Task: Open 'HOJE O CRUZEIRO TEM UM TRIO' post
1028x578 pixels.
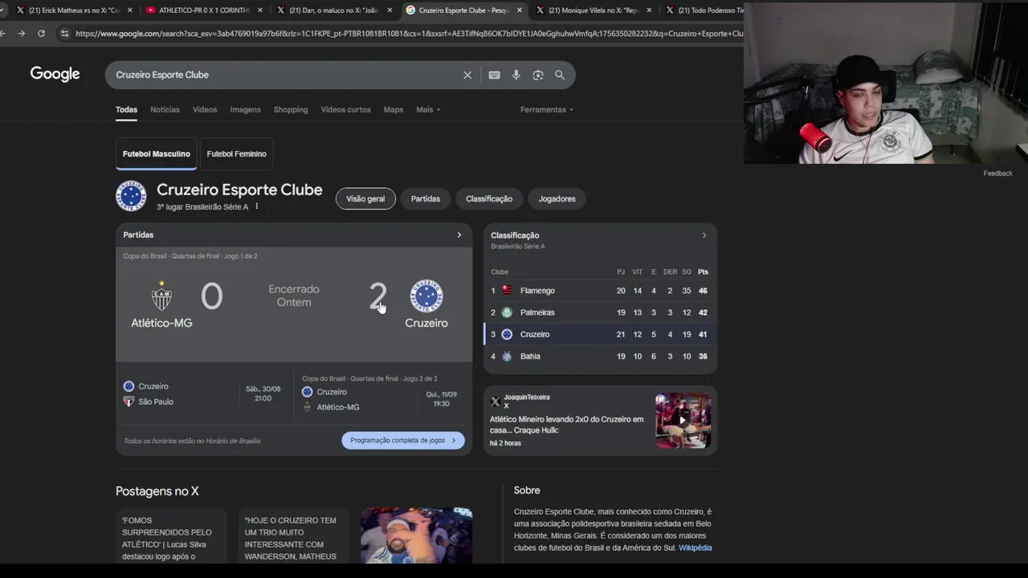Action: 294,535
